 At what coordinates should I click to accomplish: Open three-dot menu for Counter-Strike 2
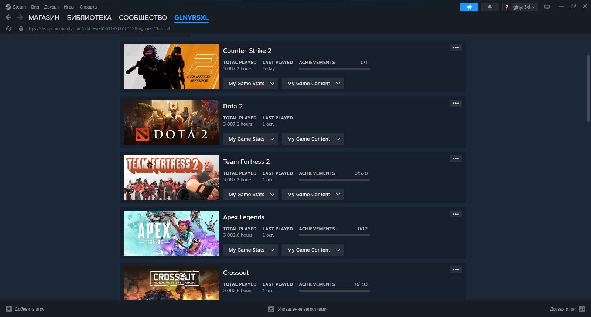pos(456,48)
